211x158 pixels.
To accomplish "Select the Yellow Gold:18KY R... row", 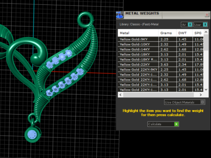I will [x=160, y=59].
